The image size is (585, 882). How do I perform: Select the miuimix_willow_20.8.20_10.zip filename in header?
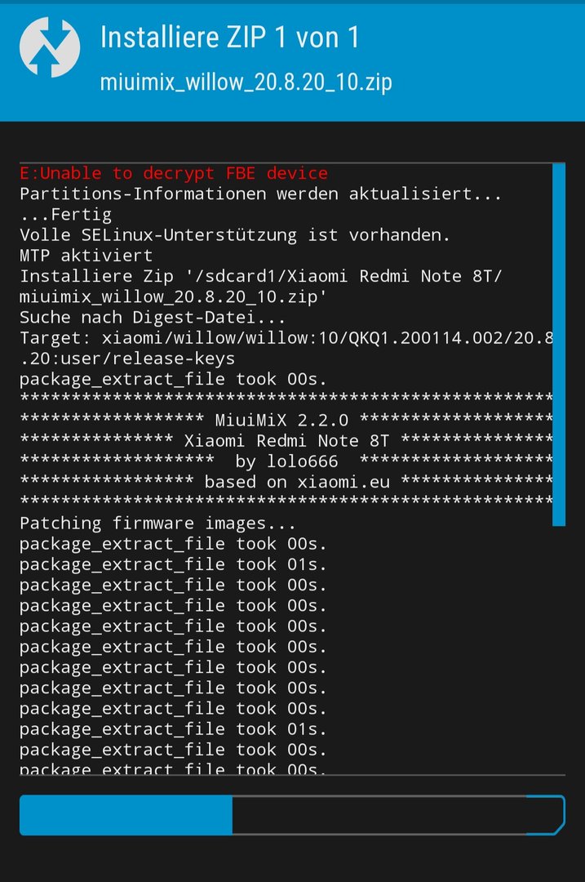246,82
